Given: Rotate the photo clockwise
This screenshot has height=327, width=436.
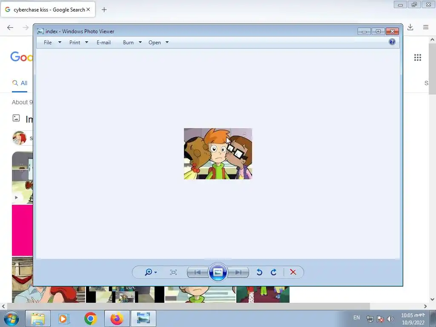Looking at the screenshot, I should (274, 272).
